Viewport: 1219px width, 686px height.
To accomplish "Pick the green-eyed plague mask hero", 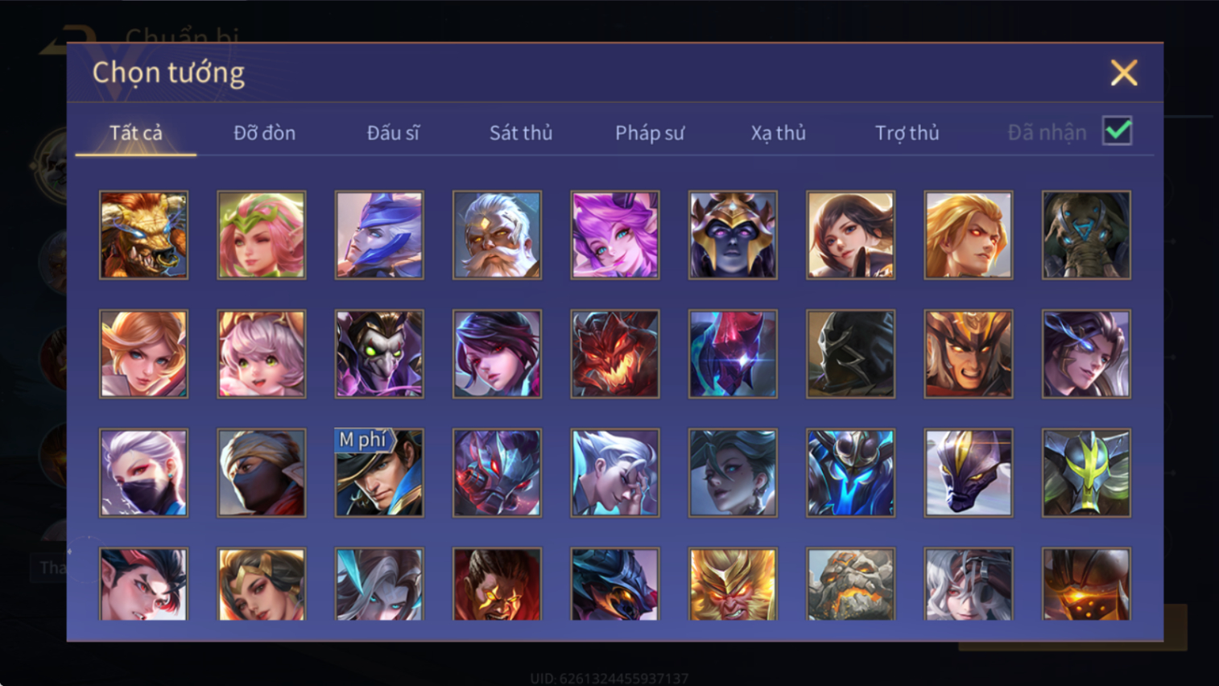I will click(379, 354).
